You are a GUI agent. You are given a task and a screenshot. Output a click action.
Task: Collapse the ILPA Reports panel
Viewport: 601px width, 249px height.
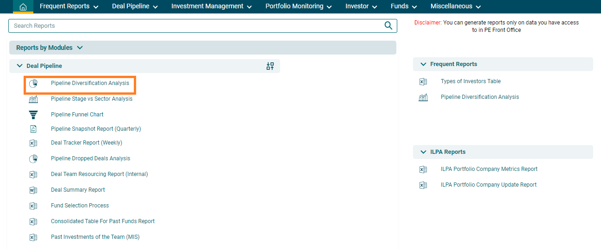423,152
